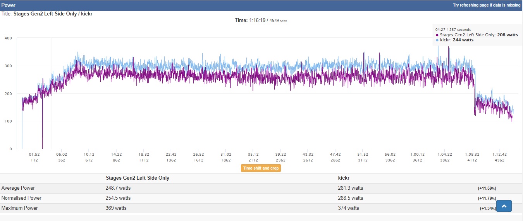
Task: Click the 248.7 watts value
Action: 118,188
